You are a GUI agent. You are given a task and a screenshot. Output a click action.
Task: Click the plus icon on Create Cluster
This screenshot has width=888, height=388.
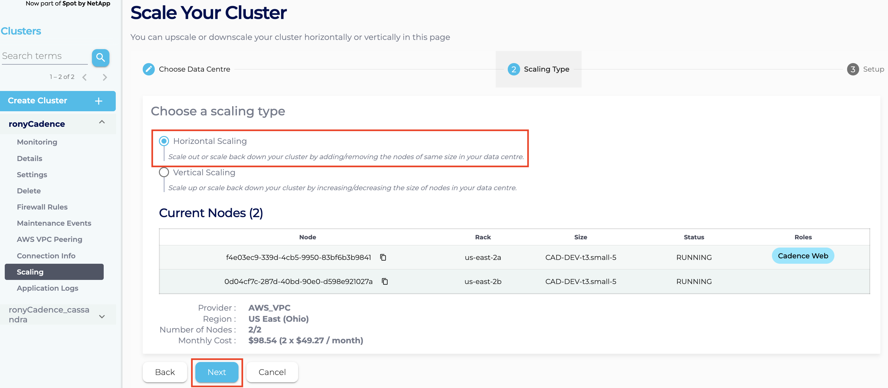pos(99,101)
